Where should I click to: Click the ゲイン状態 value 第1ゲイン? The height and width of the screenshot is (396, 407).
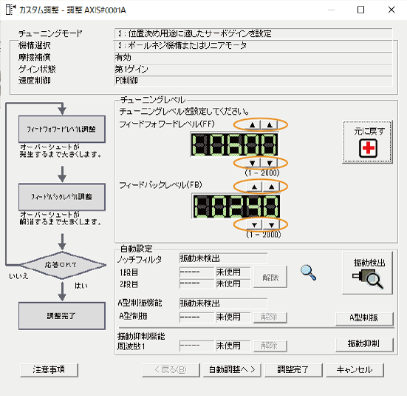pyautogui.click(x=253, y=70)
